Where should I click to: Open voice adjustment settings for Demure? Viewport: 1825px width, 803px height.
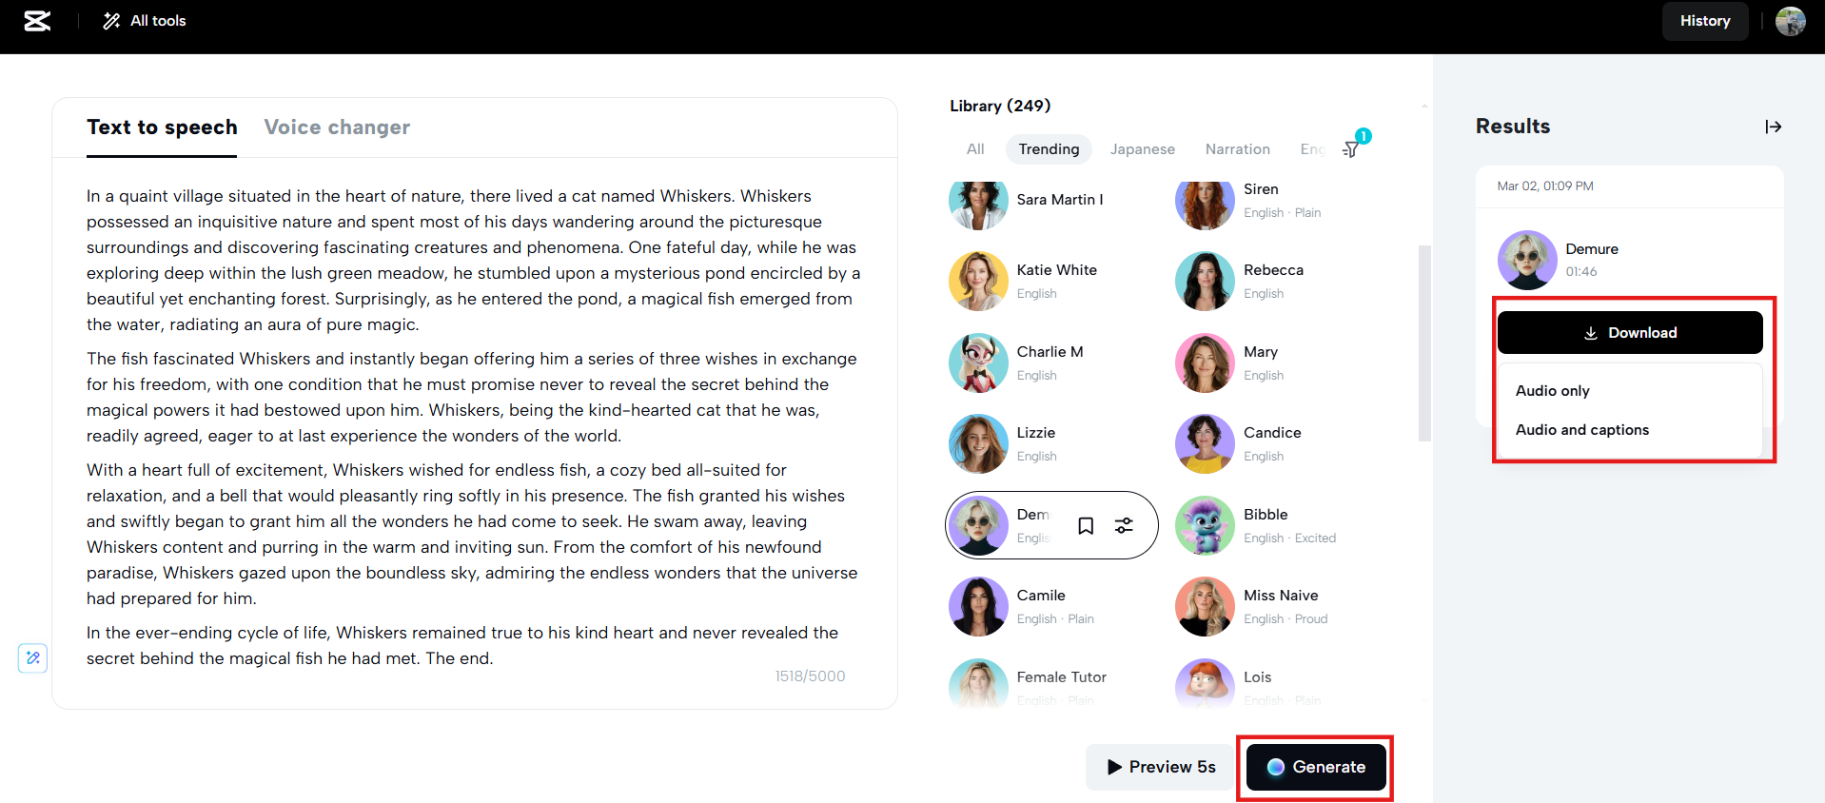1124,526
